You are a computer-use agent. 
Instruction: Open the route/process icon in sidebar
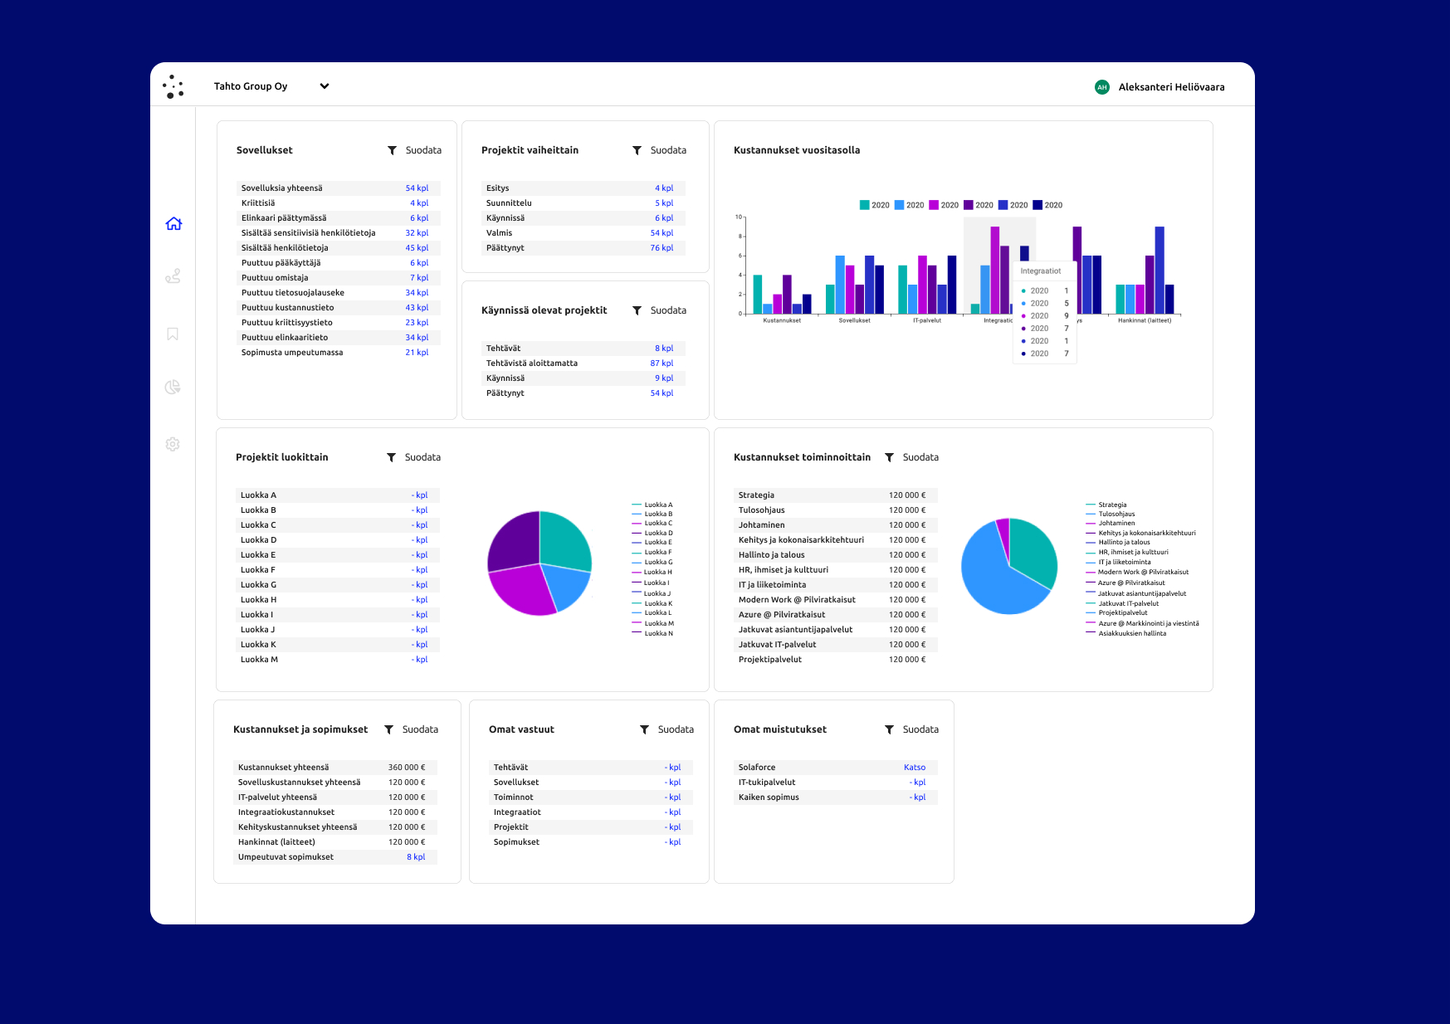pos(173,276)
